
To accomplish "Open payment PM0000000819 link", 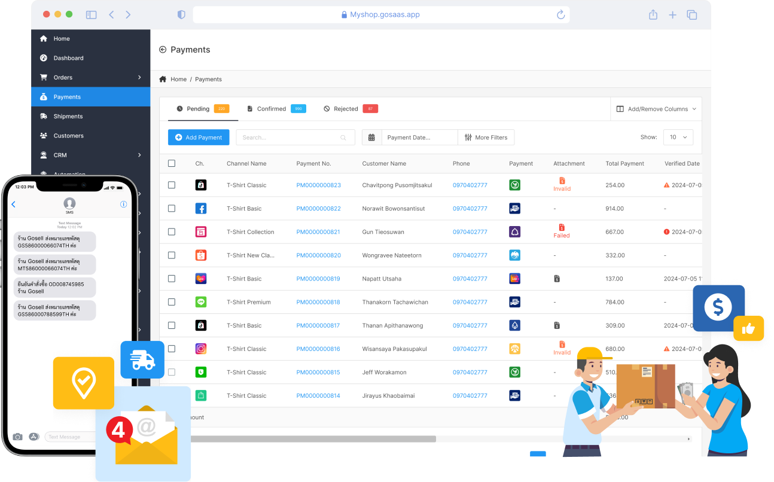I will (x=318, y=279).
